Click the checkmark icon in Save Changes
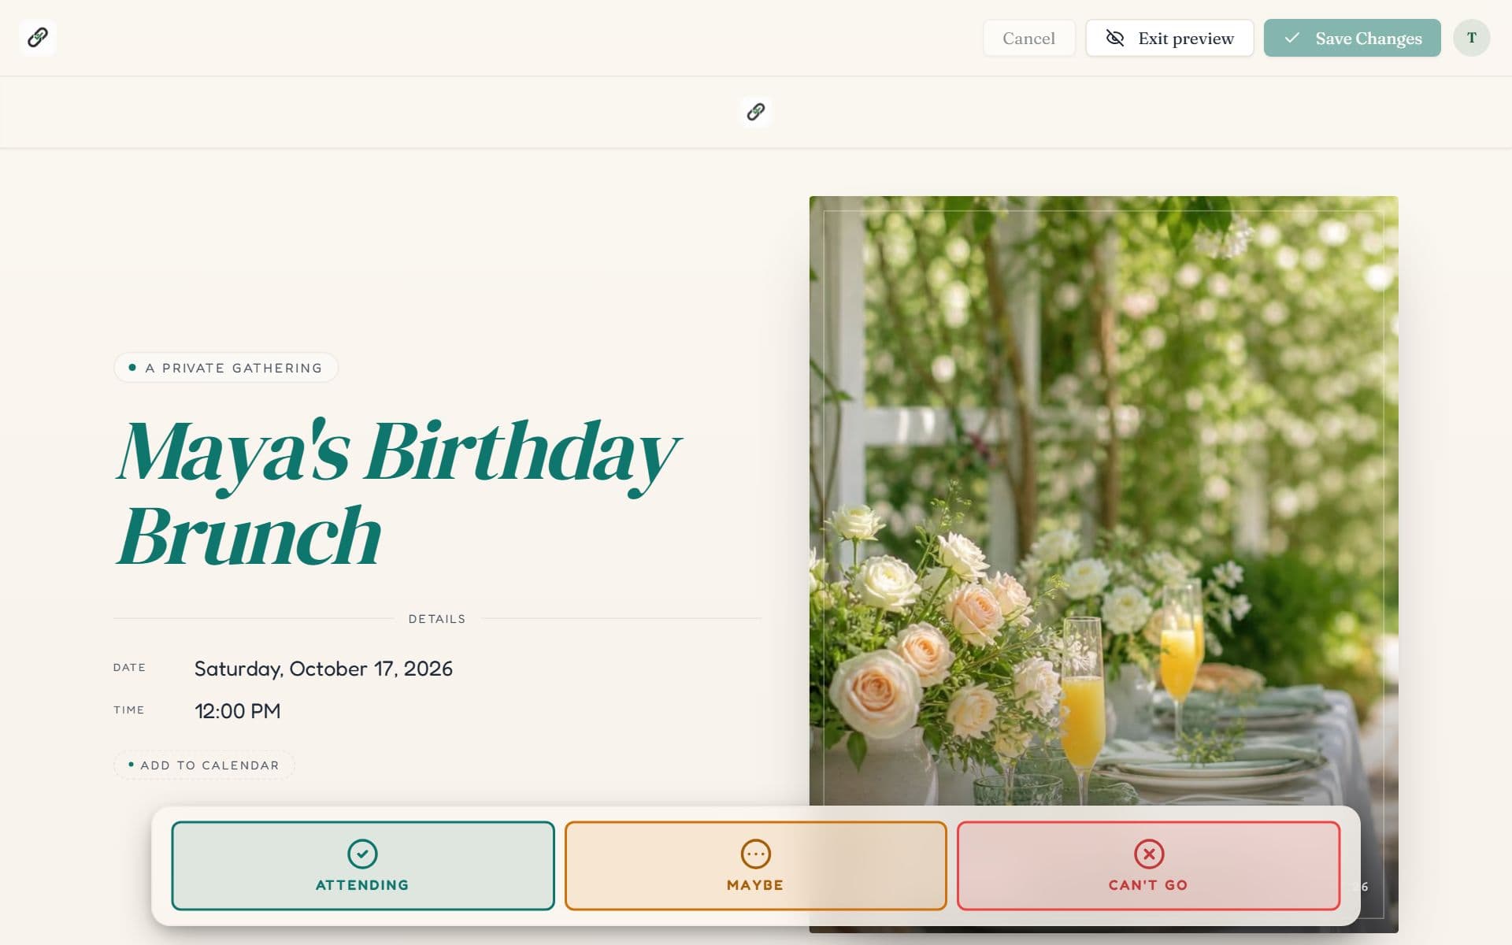Screen dimensions: 1512x945 1291,38
